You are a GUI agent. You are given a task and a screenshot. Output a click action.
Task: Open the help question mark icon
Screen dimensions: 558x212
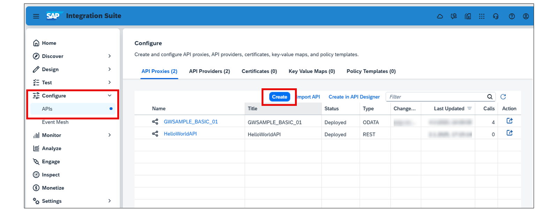pos(512,16)
